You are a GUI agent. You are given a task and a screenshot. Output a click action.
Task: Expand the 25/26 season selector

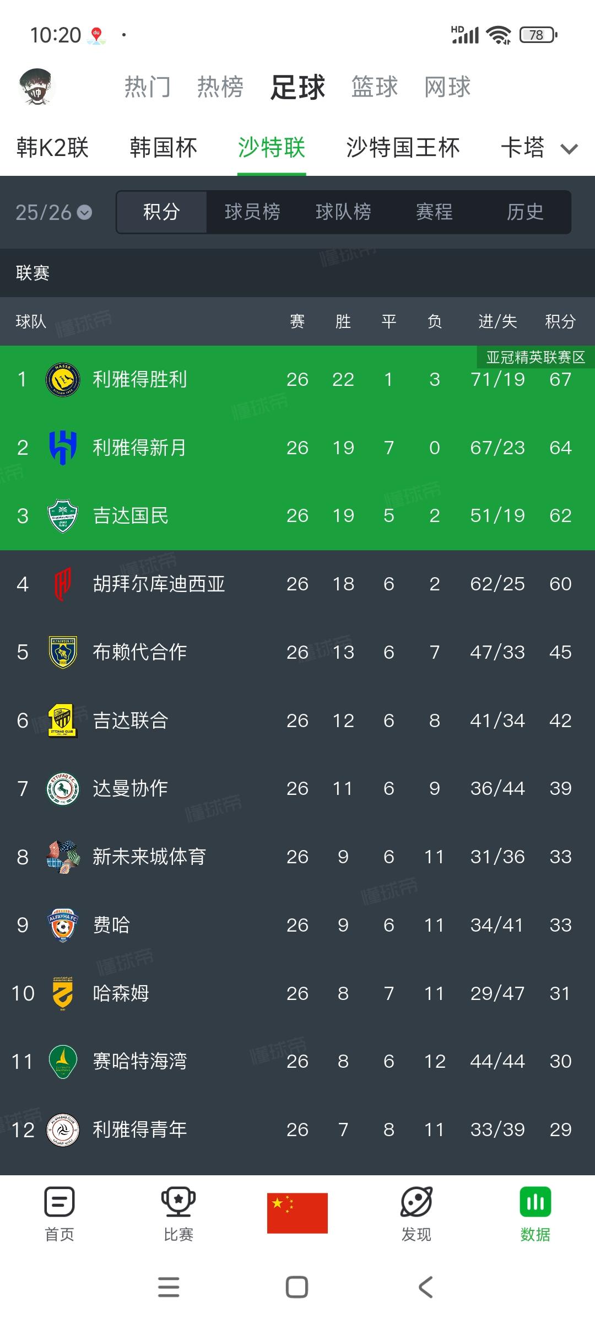pos(54,212)
